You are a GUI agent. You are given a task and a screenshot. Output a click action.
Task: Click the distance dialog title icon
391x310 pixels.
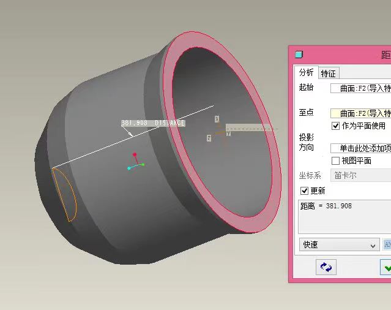(299, 55)
